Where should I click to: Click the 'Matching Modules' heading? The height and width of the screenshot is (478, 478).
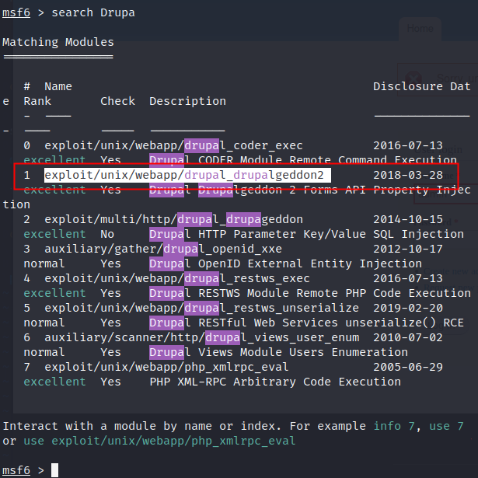click(58, 42)
